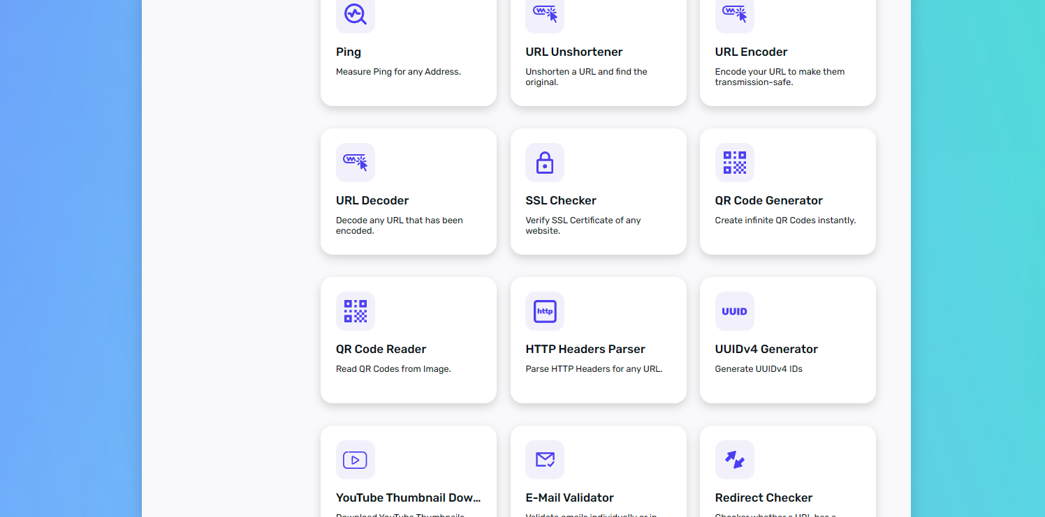This screenshot has height=517, width=1045.
Task: Click the HTTP Headers Parser icon
Action: (545, 311)
